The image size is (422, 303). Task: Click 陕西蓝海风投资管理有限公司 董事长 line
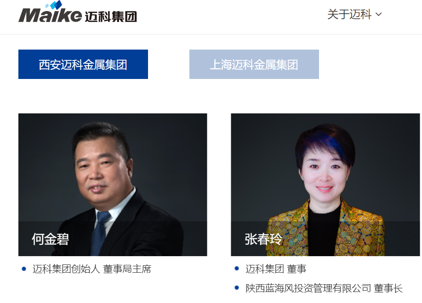click(x=324, y=288)
